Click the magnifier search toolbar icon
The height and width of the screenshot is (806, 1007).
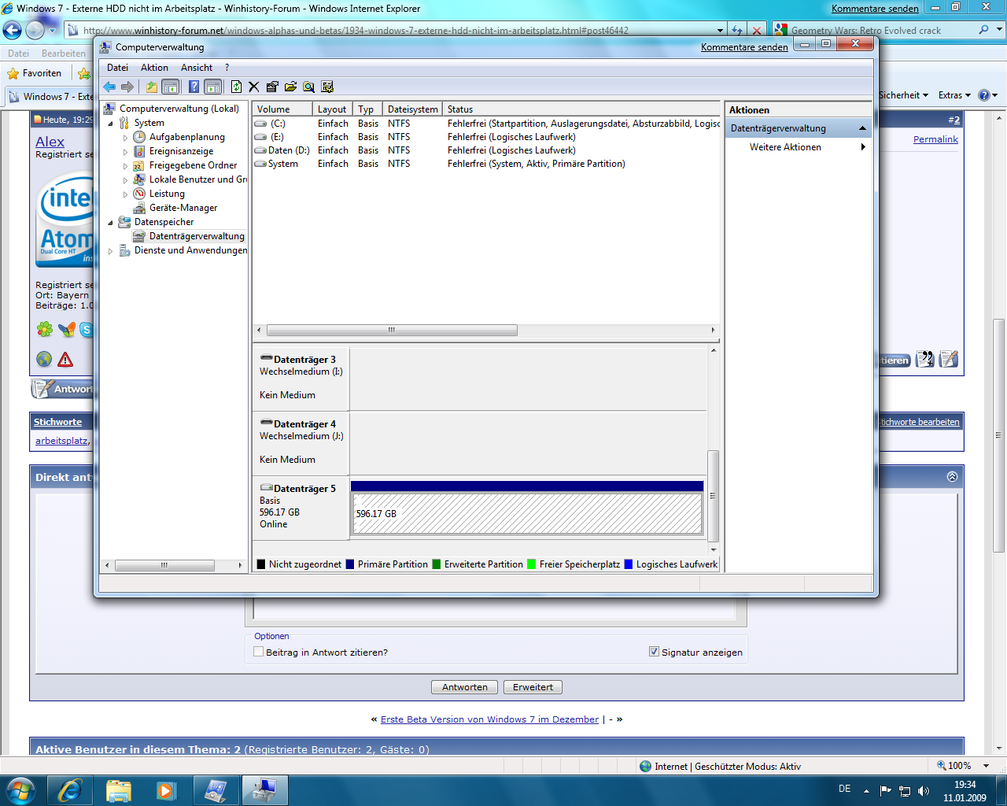point(309,87)
